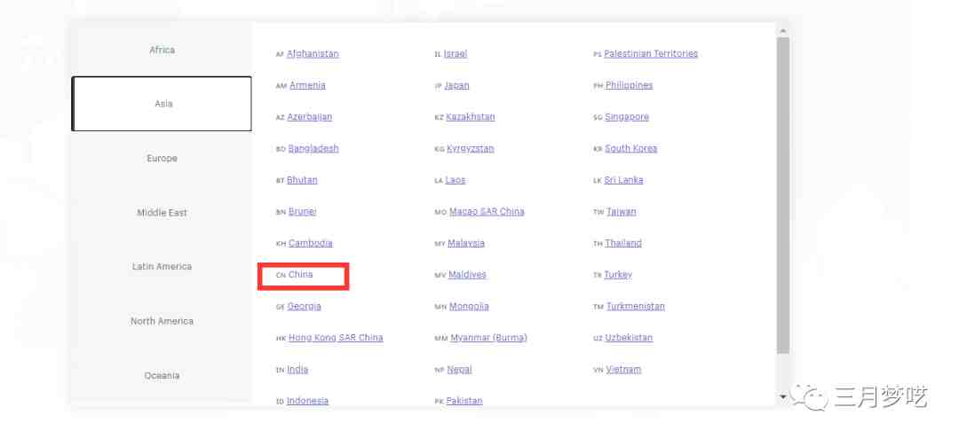Image resolution: width=959 pixels, height=439 pixels.
Task: Click the Nepal link
Action: coord(459,370)
